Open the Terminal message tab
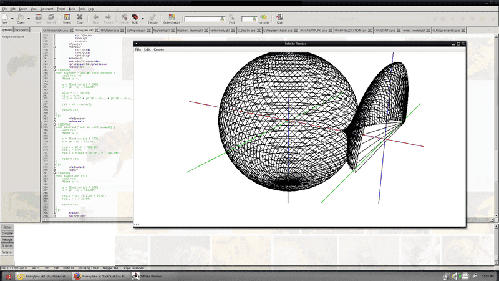Screen dimensions: 499x281 pyautogui.click(x=7, y=252)
